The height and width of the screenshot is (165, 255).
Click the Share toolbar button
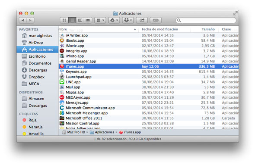pos(142,20)
